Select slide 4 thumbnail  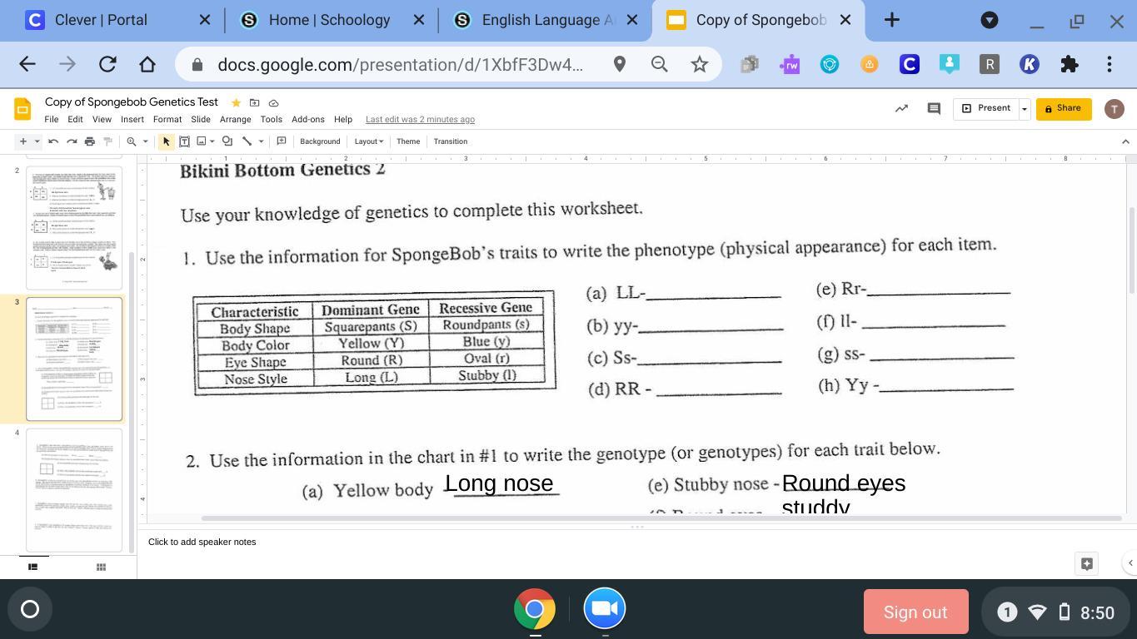coord(74,490)
